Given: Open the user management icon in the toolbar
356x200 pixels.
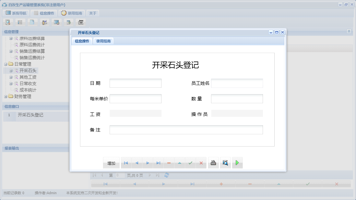Looking at the screenshot, I should 44,22.
